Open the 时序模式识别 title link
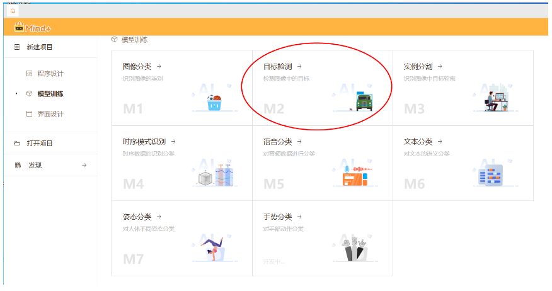This screenshot has height=291, width=552. click(x=145, y=142)
